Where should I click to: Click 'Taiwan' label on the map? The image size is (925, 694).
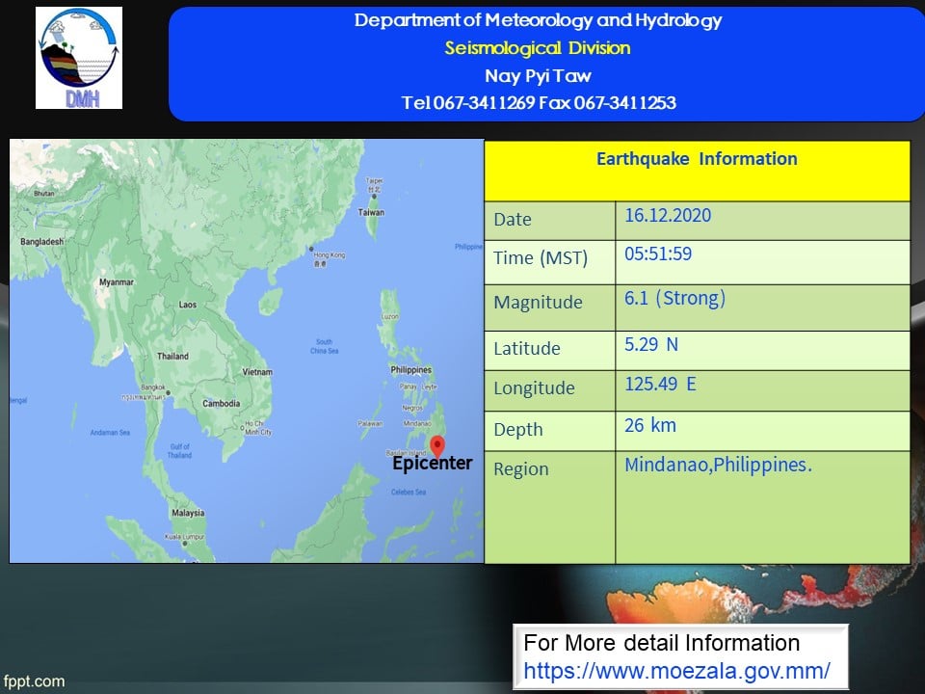[x=371, y=212]
